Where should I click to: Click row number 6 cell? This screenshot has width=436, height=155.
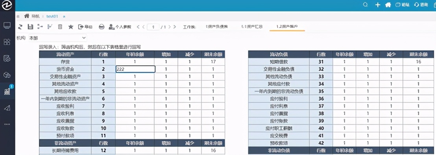point(103,99)
